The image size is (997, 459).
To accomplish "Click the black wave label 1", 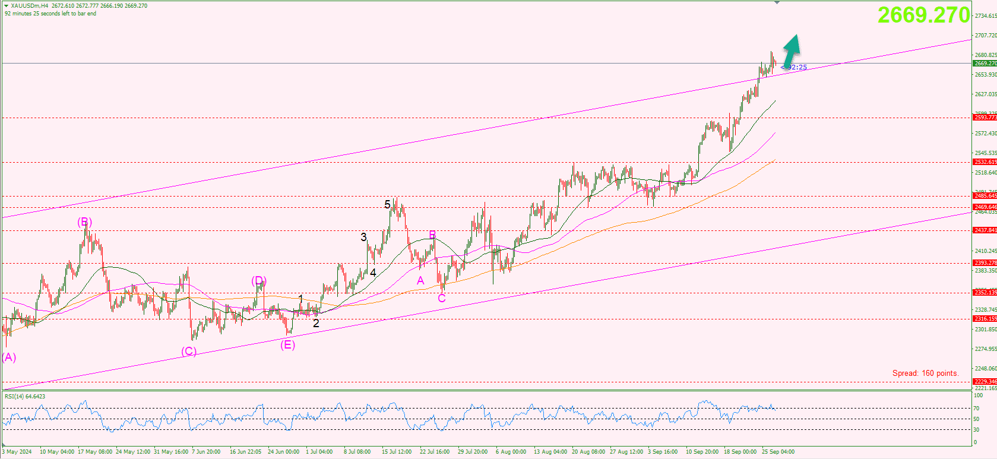I will 301,299.
